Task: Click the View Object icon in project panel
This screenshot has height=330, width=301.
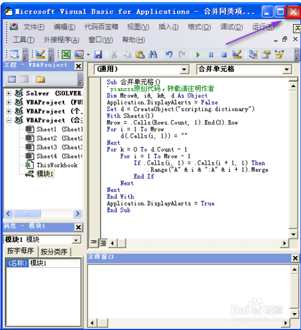Action: point(24,80)
